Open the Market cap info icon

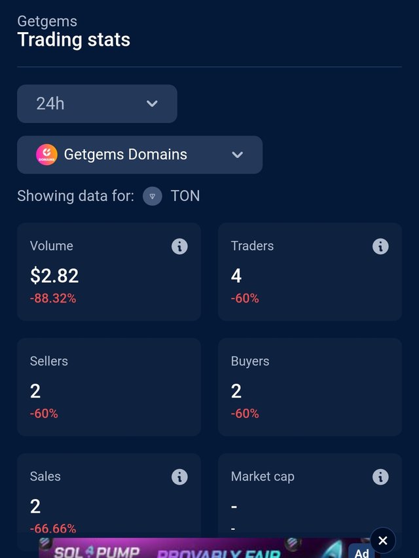380,477
